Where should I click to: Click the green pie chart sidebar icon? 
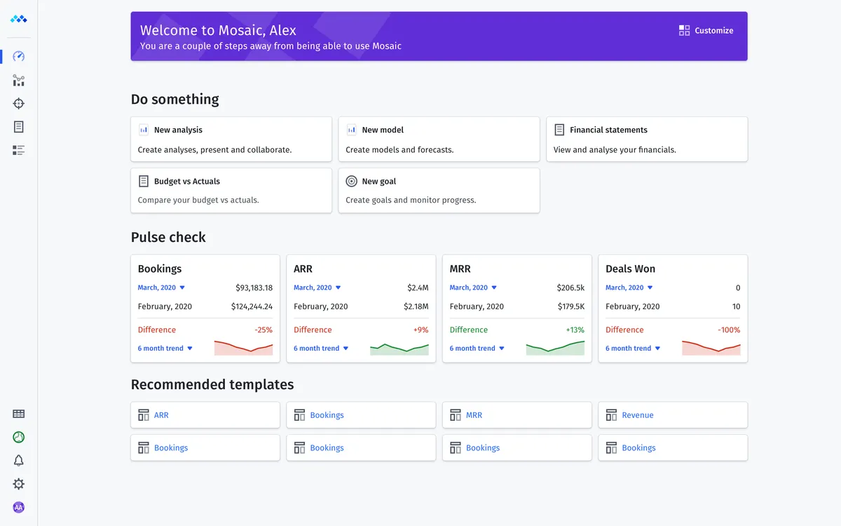click(x=19, y=437)
